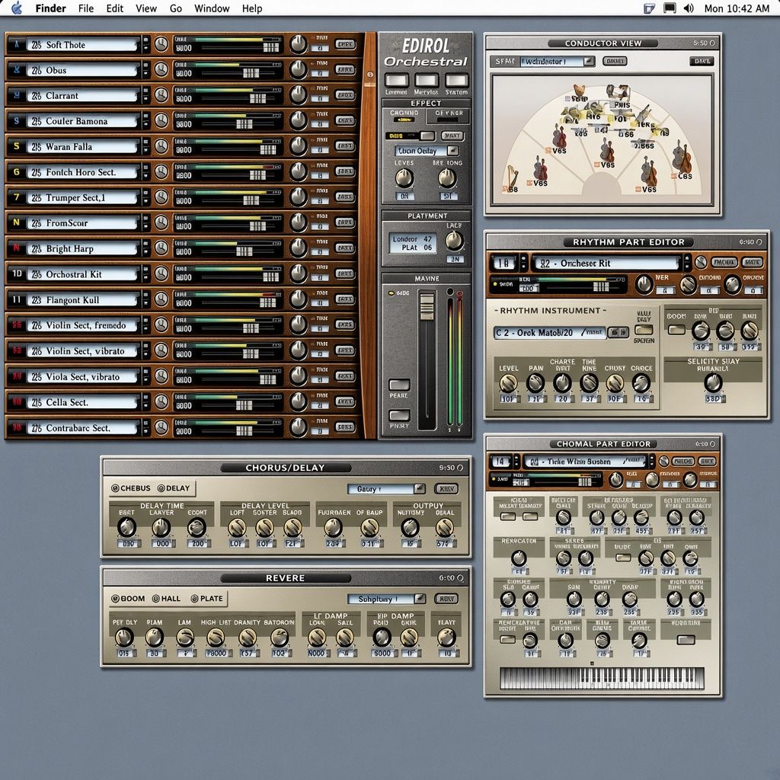The width and height of the screenshot is (780, 780).
Task: Toggle the BOOM switch in Rhythm Part Editor
Action: point(676,329)
